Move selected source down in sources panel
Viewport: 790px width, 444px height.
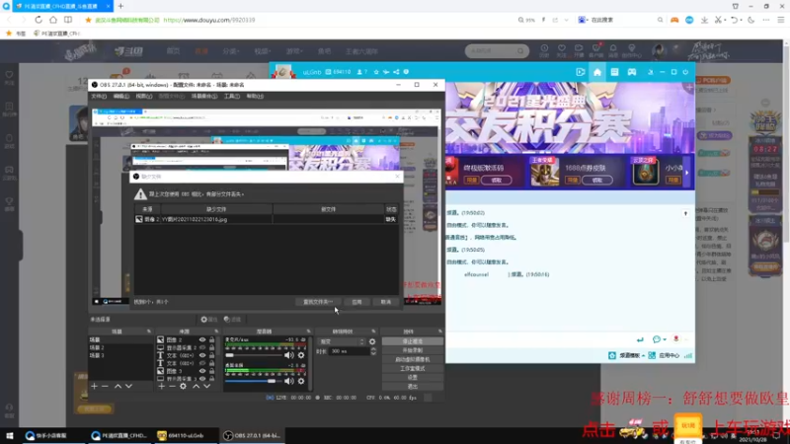tap(207, 386)
